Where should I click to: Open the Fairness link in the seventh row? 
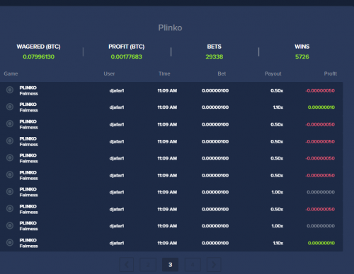(29, 195)
